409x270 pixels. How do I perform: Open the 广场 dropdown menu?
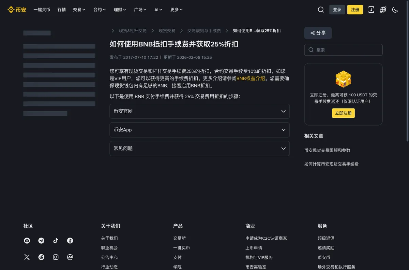[140, 10]
